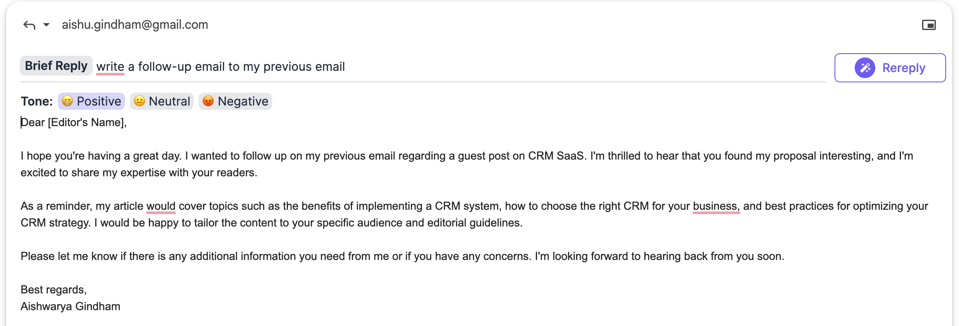Viewport: 959px width, 326px height.
Task: Open the reply type dropdown arrow
Action: 46,25
